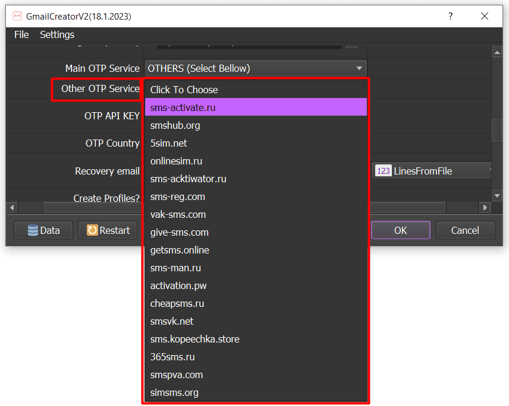509x406 pixels.
Task: Choose sms-activate.ru from the list
Action: (256, 107)
